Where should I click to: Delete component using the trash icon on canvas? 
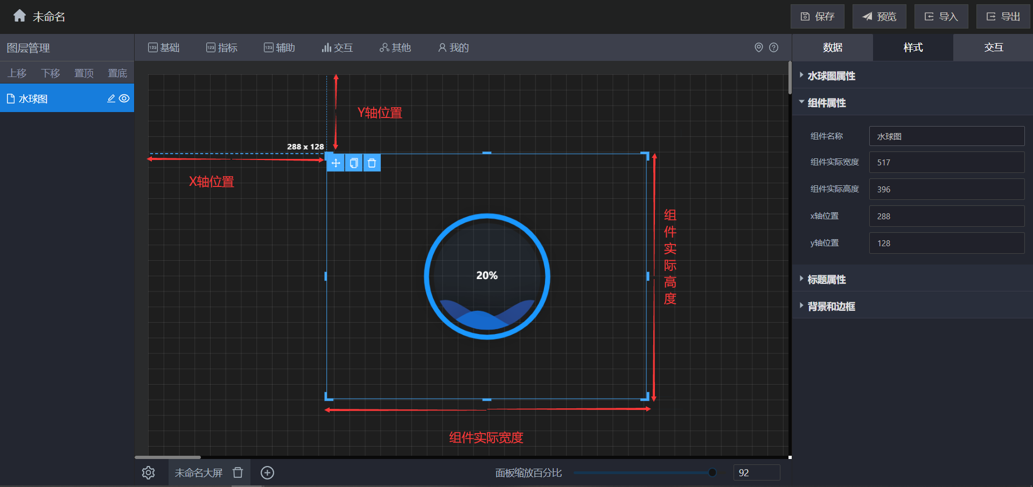[372, 163]
